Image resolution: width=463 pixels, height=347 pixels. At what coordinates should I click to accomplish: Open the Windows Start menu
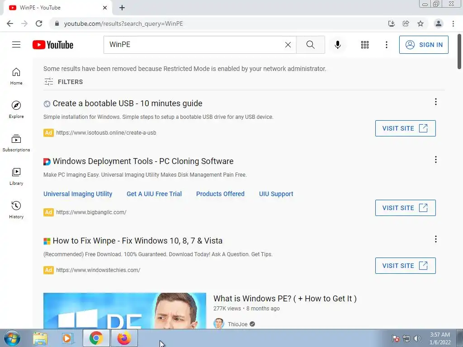[x=12, y=338]
